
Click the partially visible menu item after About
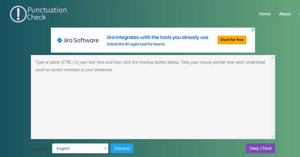[x=299, y=14]
